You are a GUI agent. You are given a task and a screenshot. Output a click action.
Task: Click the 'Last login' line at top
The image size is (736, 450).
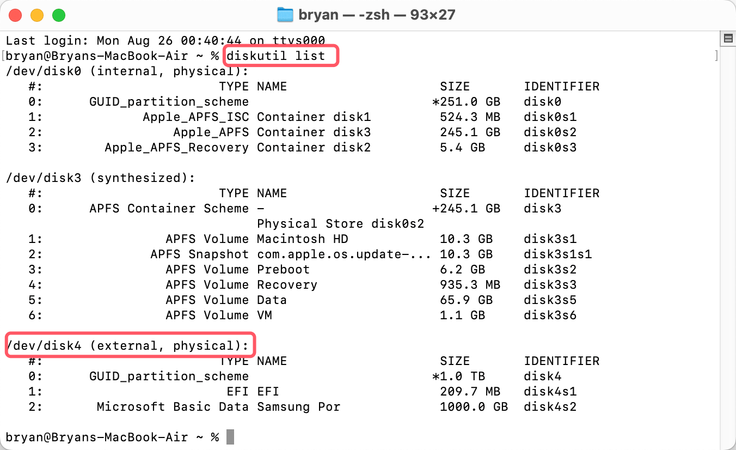[165, 40]
